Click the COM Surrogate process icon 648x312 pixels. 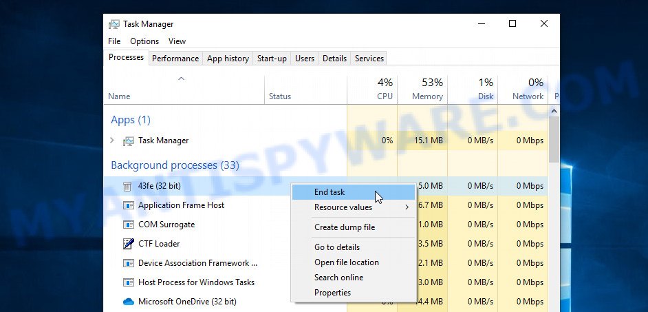(129, 225)
